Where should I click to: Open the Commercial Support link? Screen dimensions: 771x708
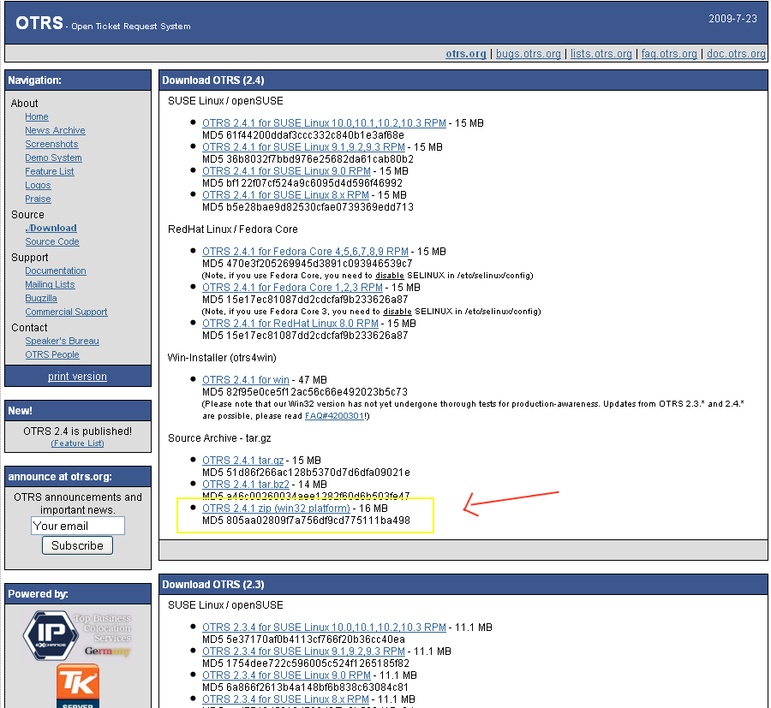(66, 312)
